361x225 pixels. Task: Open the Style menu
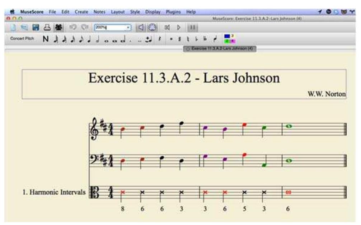pyautogui.click(x=135, y=12)
